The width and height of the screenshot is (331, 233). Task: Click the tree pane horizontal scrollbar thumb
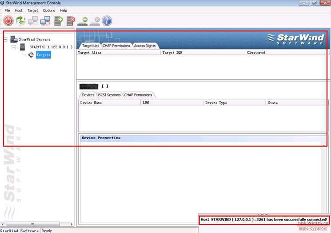click(x=33, y=224)
